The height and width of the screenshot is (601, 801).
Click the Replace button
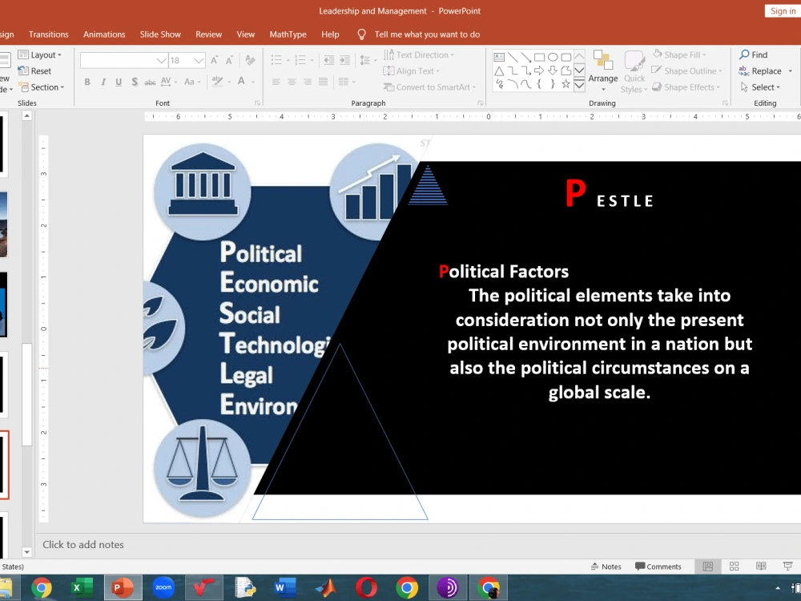(x=760, y=71)
